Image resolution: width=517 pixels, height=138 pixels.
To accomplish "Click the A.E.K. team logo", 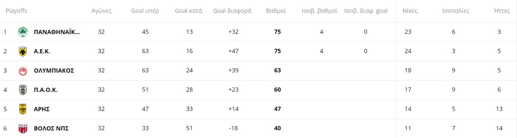I will (x=23, y=51).
